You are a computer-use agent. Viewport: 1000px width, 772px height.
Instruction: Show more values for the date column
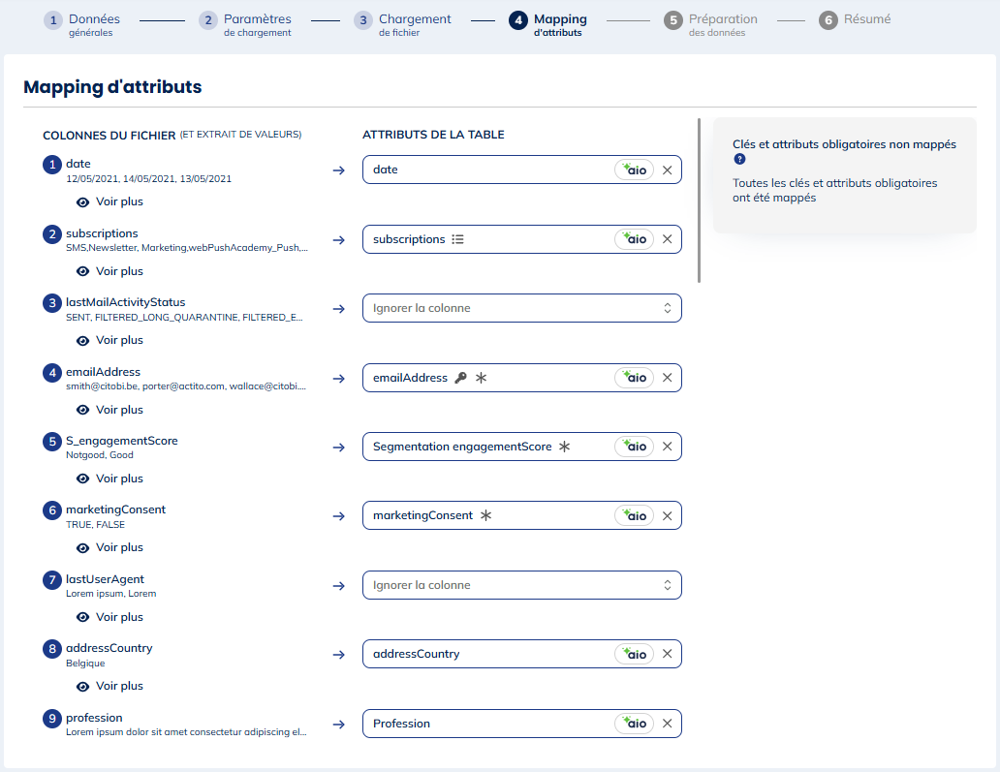pos(109,201)
